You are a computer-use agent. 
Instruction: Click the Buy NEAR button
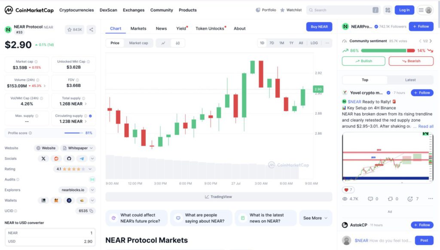point(319,27)
